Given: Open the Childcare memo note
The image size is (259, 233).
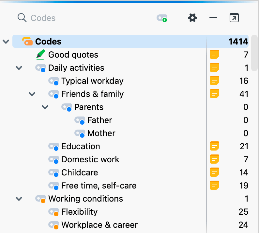Looking at the screenshot, I should point(215,172).
